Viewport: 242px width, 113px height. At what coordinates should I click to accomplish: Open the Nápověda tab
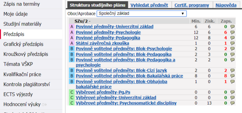point(226,5)
